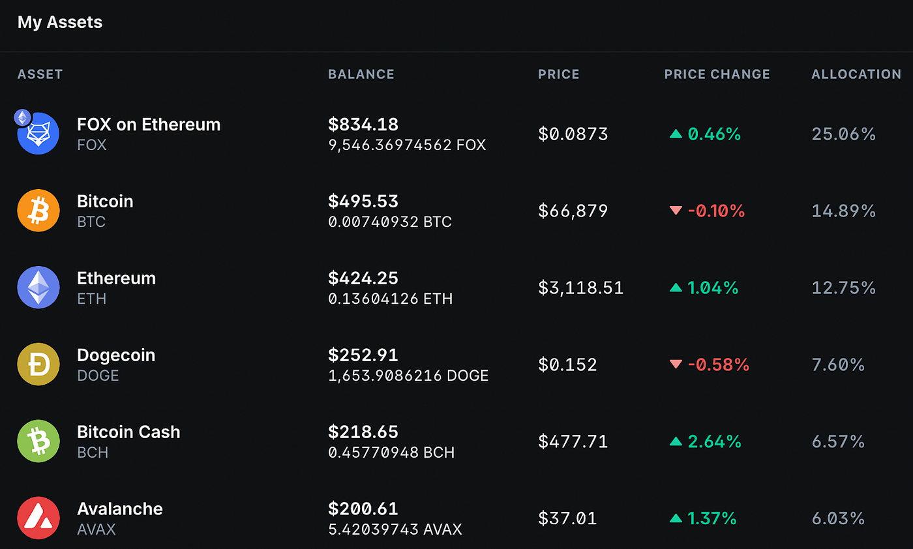Click the small Ethereum network badge on FOX
913x549 pixels.
coord(22,117)
